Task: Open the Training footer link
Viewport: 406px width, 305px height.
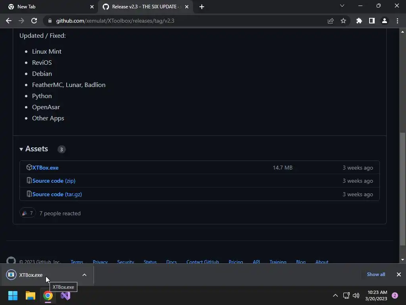Action: click(278, 262)
